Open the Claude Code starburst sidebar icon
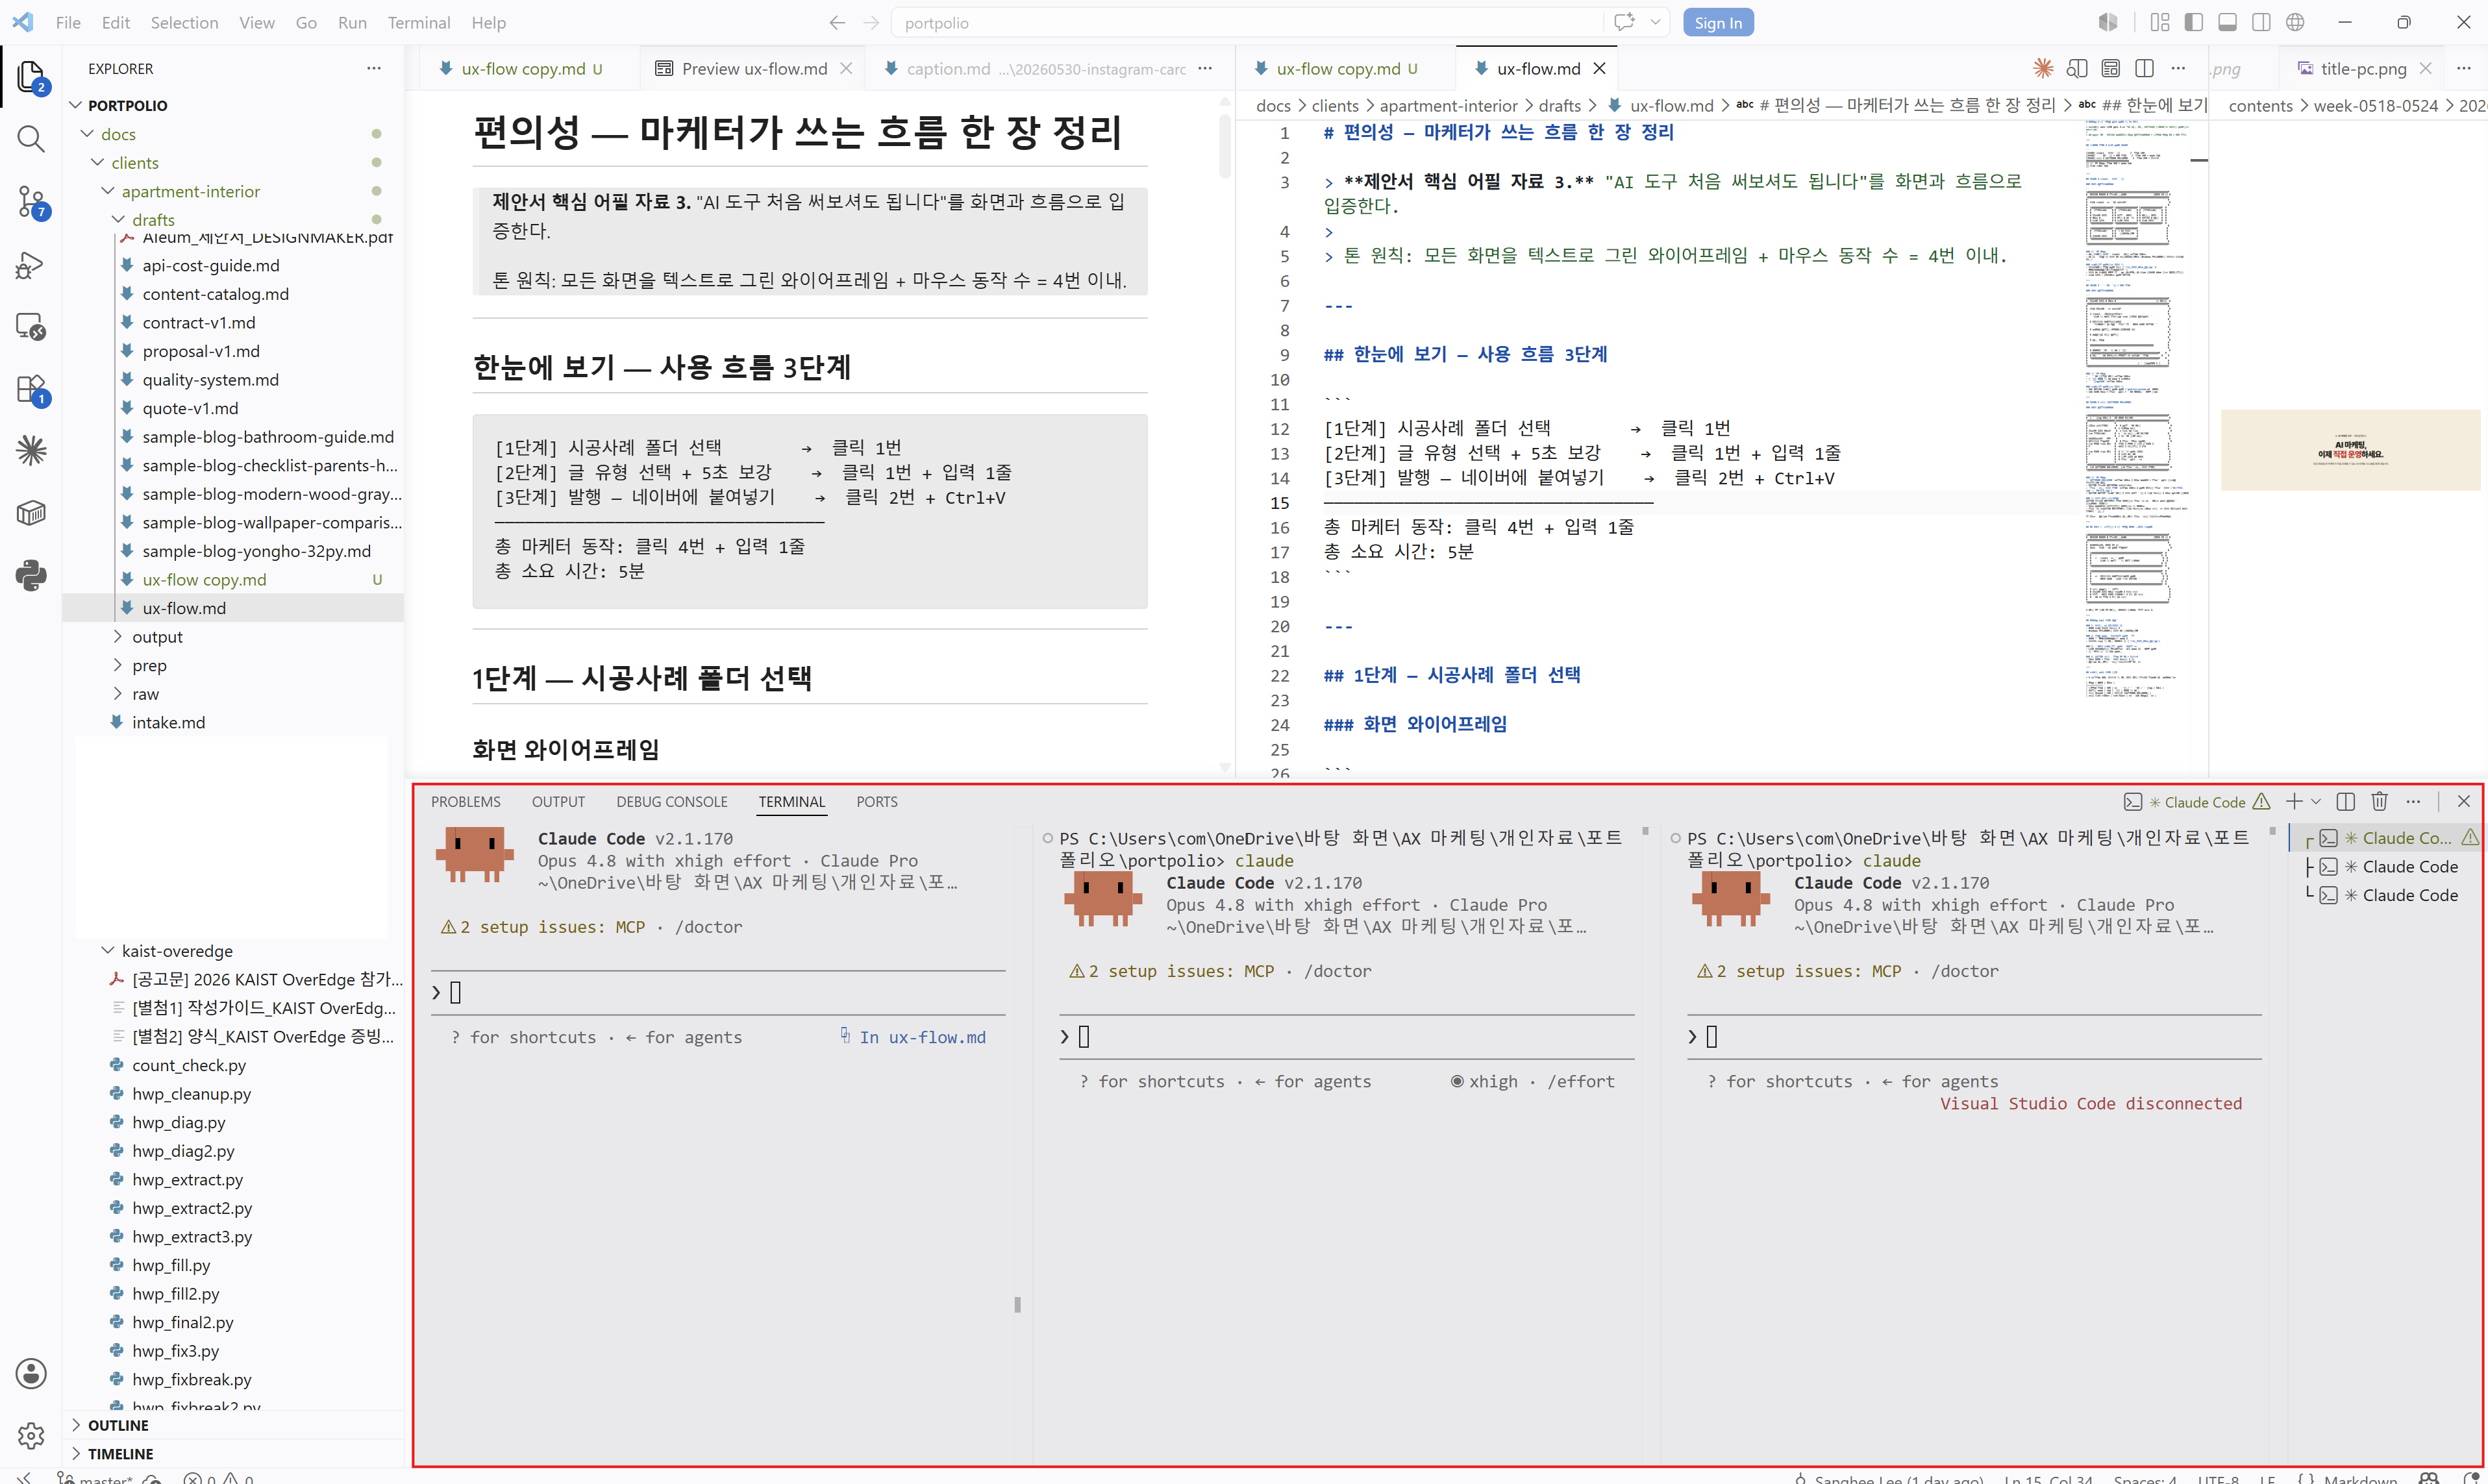Screen dimensions: 2488x1484 point(31,451)
